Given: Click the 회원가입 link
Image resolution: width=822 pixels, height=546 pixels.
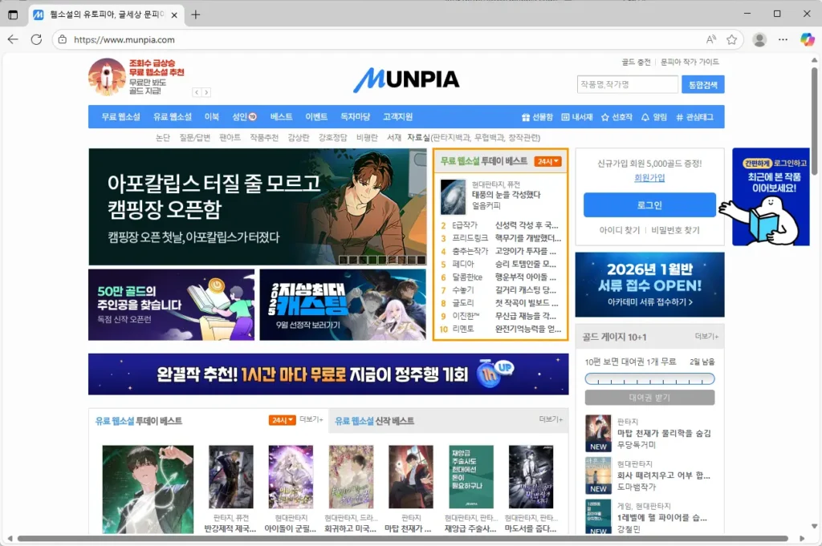Looking at the screenshot, I should pyautogui.click(x=649, y=177).
